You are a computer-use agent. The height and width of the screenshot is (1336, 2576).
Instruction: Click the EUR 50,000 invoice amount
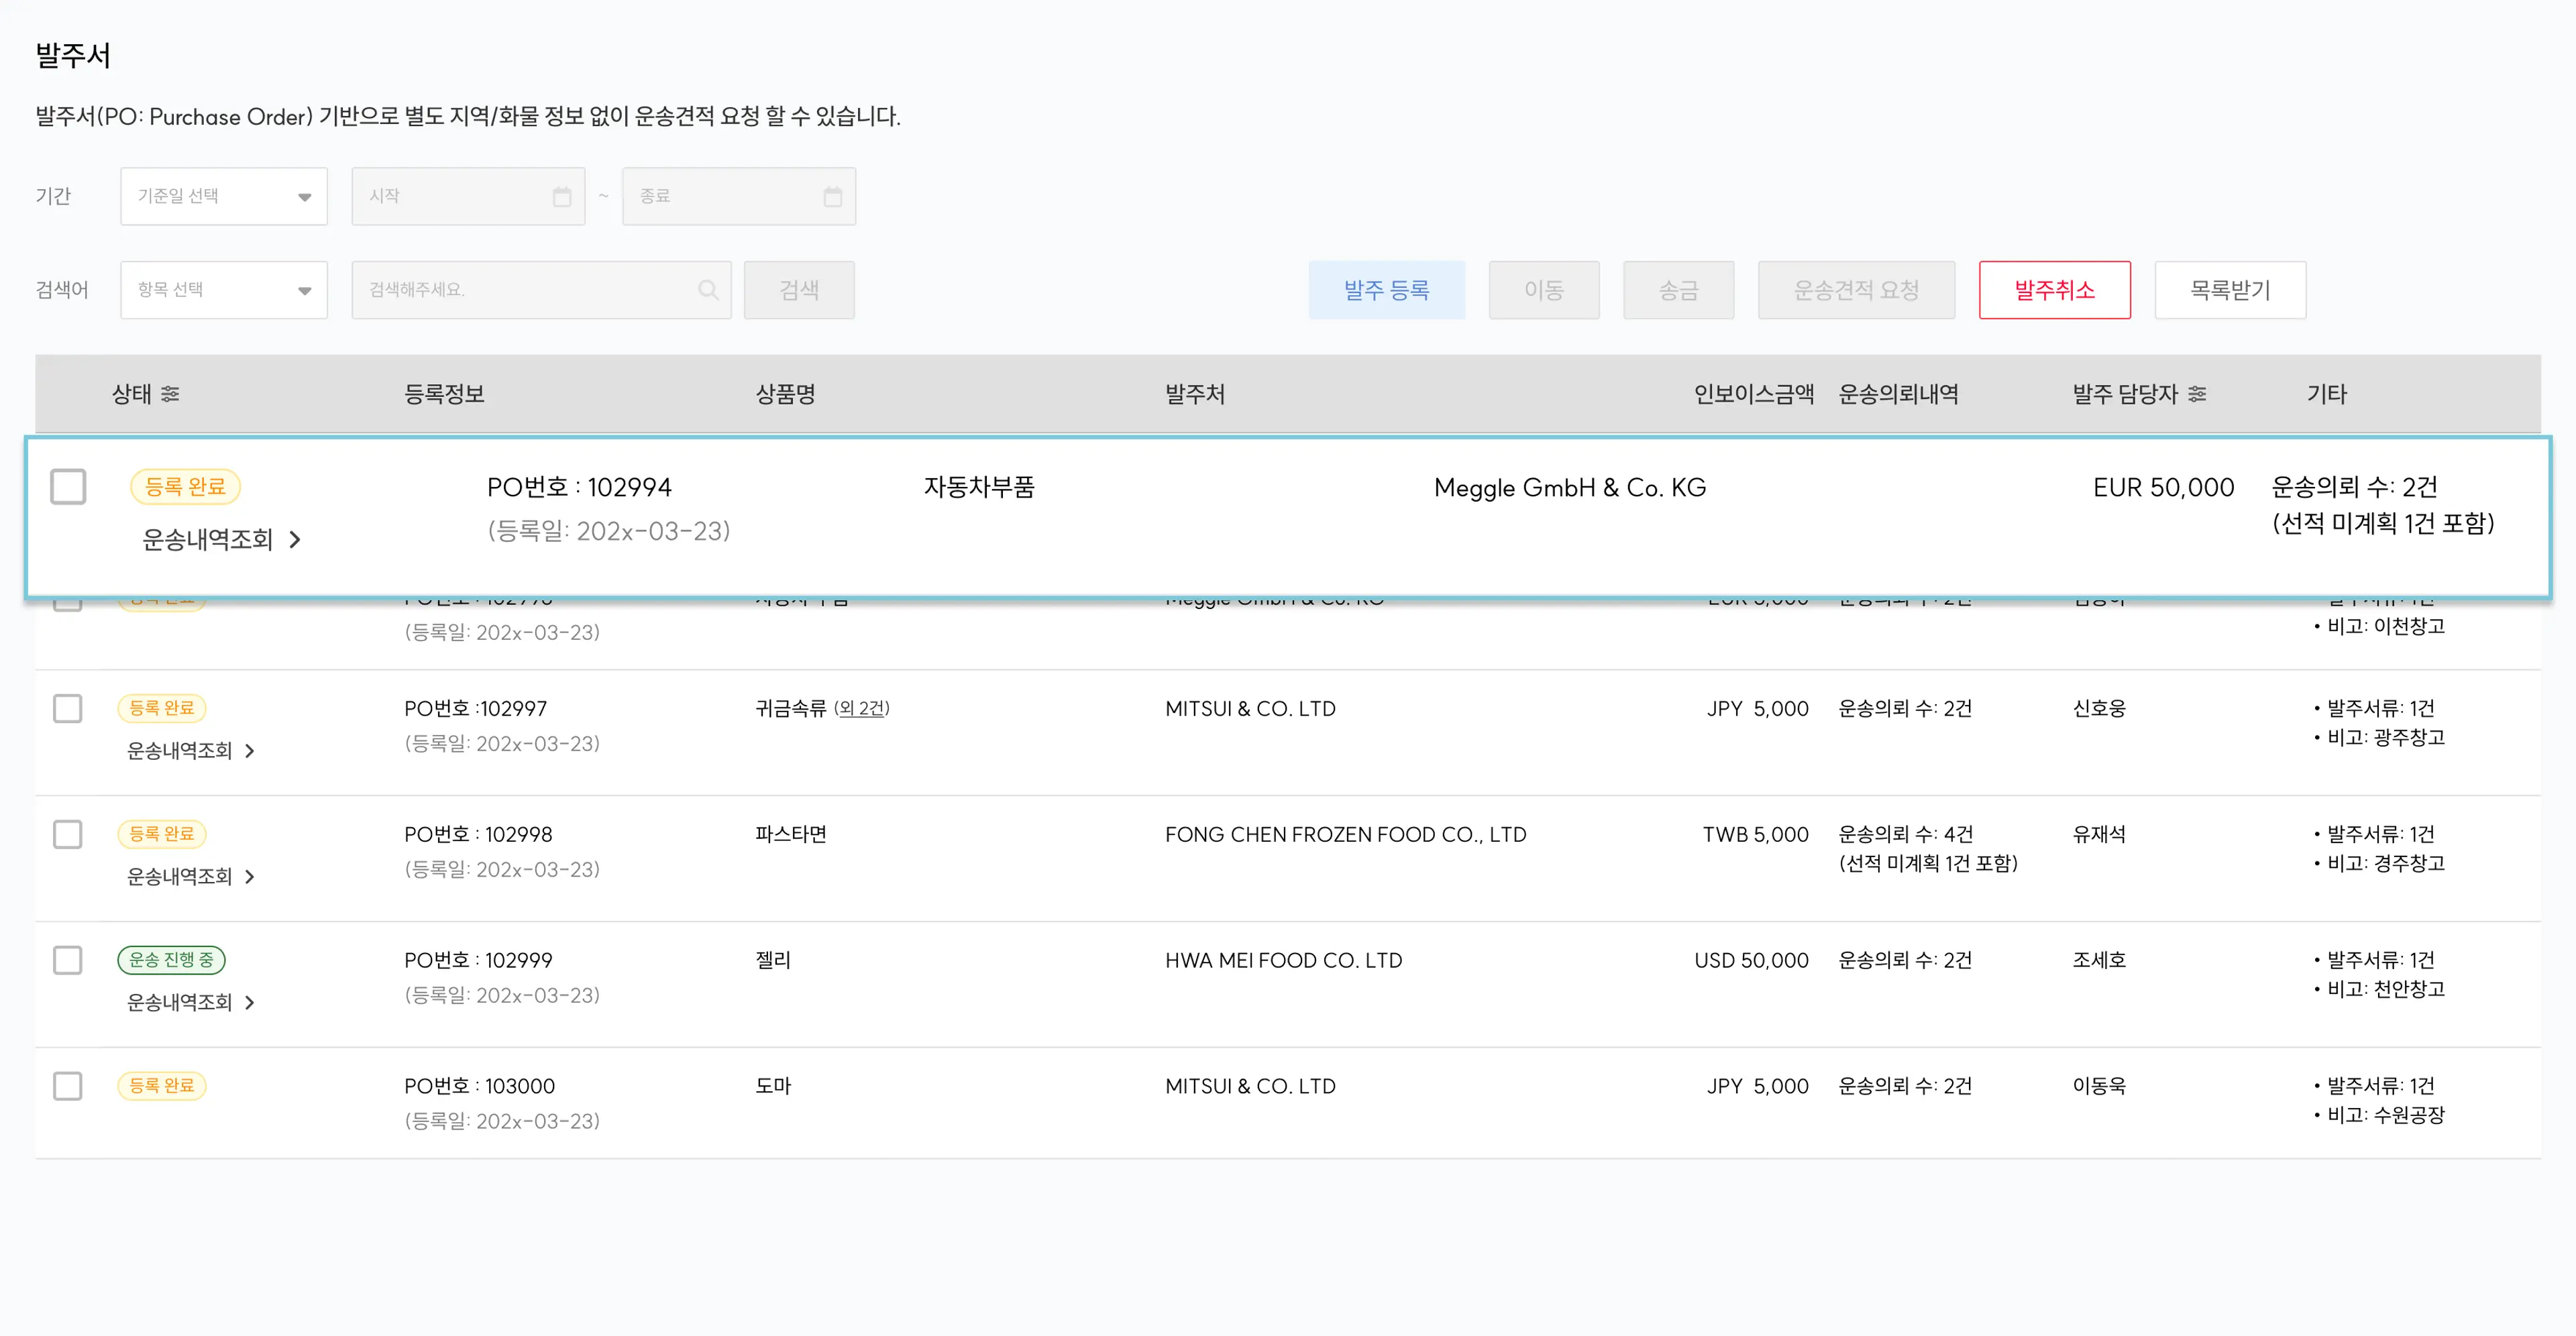click(x=2164, y=488)
